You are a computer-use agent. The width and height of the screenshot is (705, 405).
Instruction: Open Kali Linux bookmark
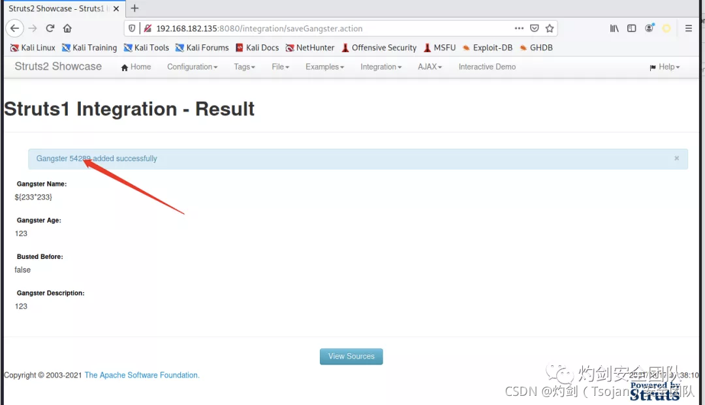pyautogui.click(x=33, y=48)
